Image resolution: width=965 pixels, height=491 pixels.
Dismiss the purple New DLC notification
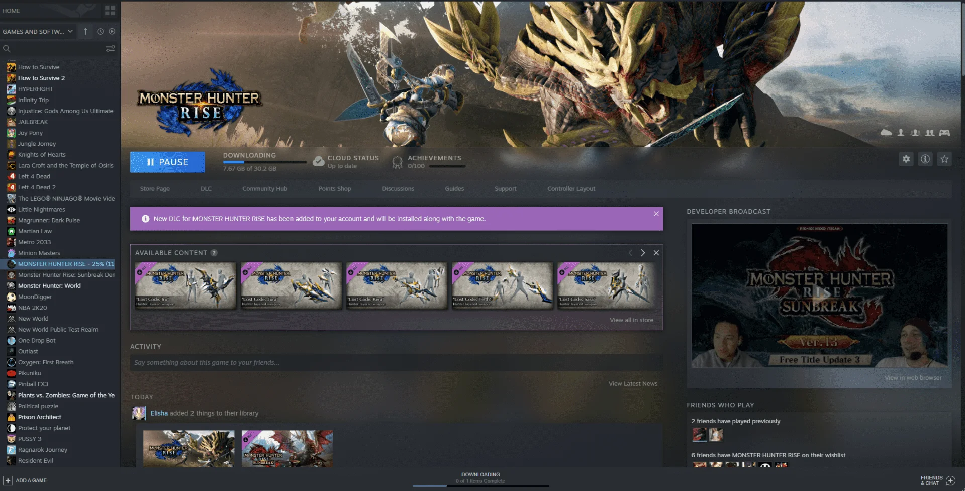pyautogui.click(x=656, y=214)
